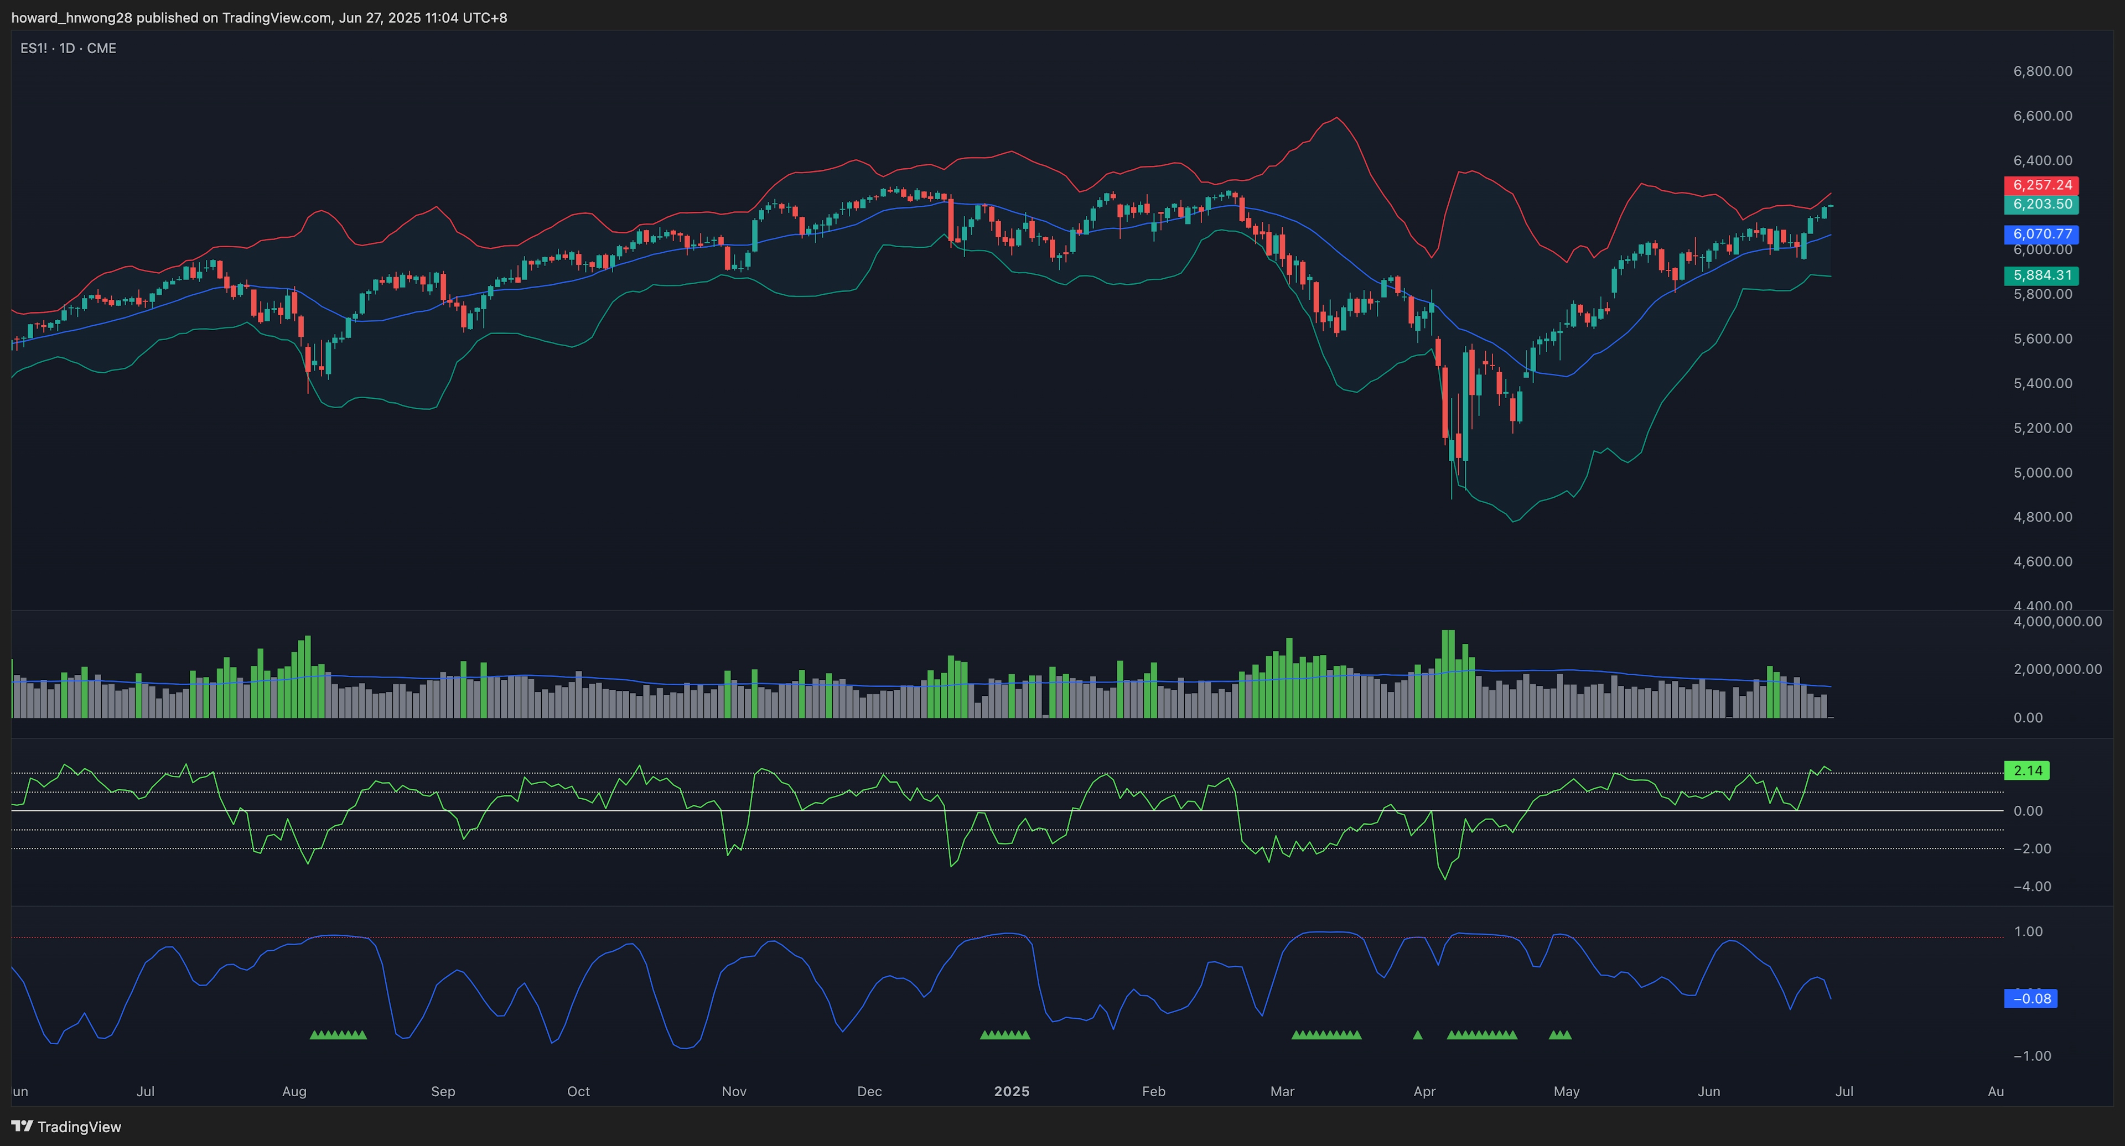Select the Aug label on time axis

point(294,1091)
